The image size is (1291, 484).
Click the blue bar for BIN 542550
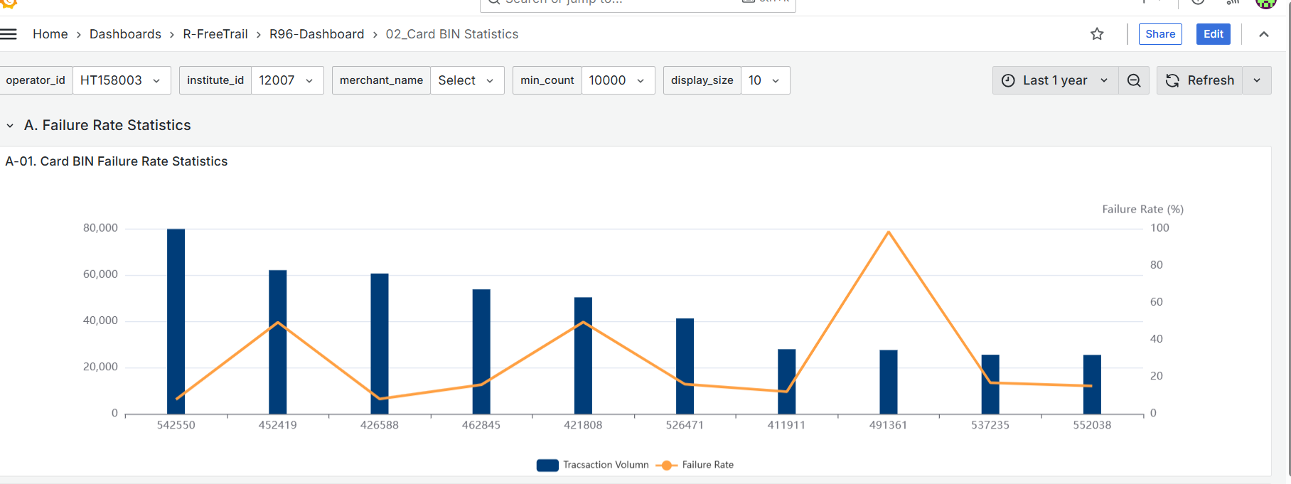(x=176, y=320)
